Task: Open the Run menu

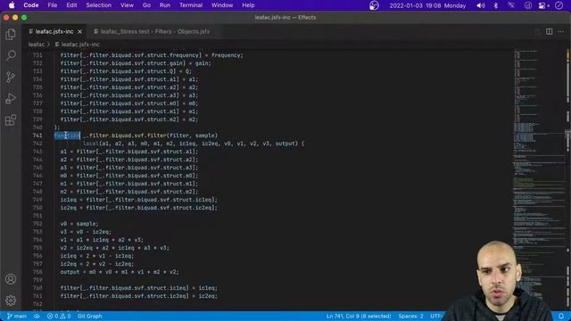Action: coord(164,5)
